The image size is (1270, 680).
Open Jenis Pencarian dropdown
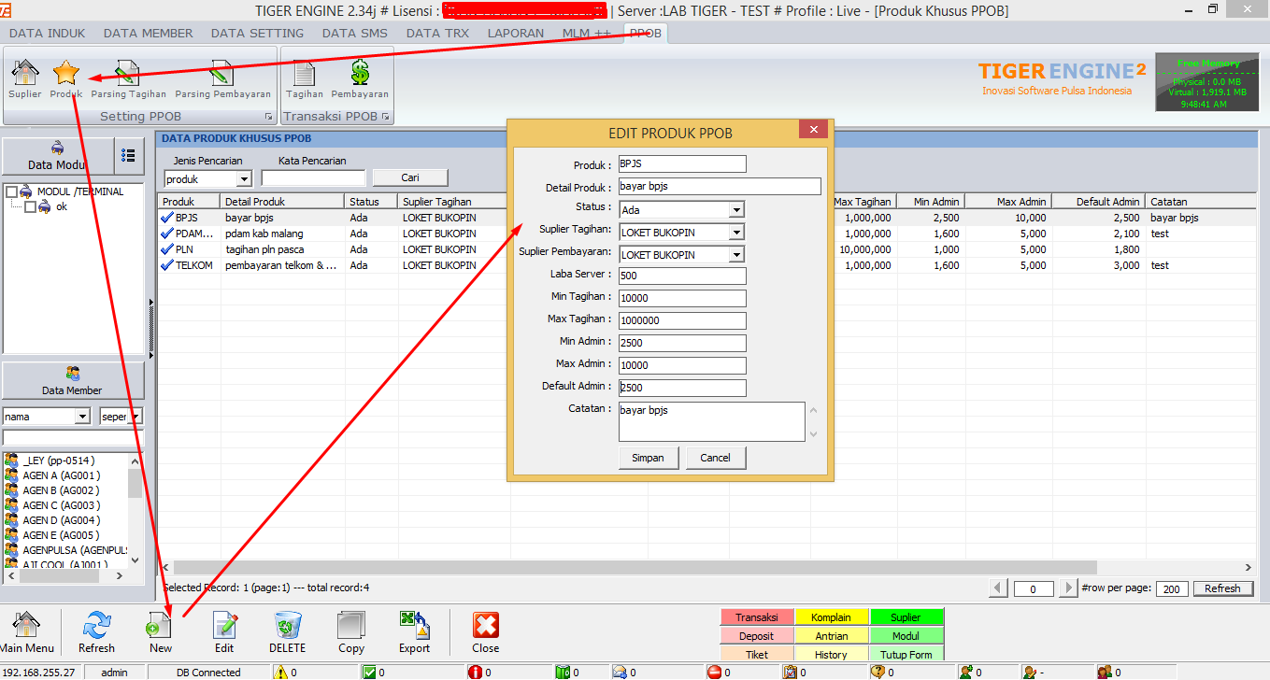click(x=244, y=178)
